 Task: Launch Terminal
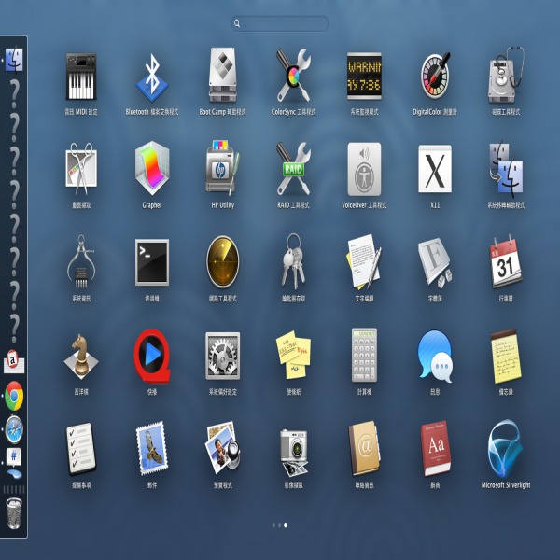pyautogui.click(x=152, y=262)
